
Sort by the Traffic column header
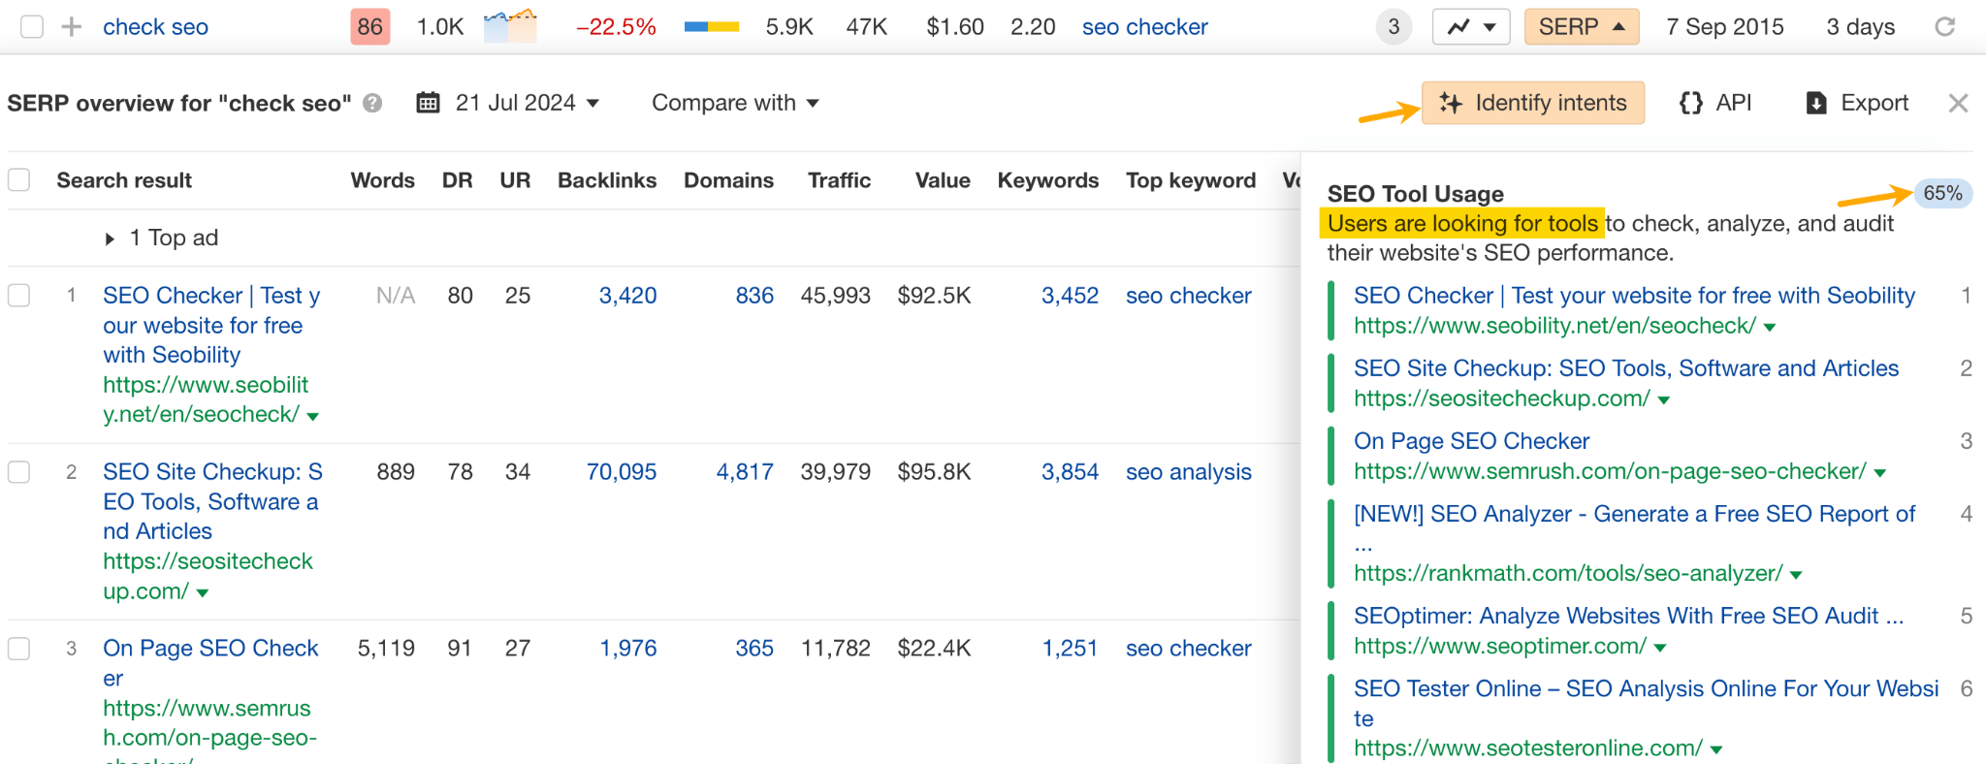[839, 180]
